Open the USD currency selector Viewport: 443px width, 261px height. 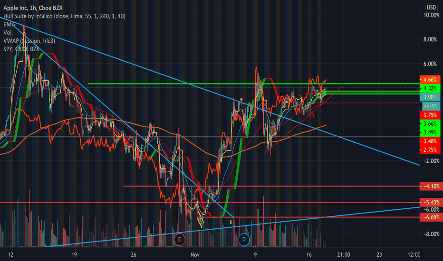431,7
